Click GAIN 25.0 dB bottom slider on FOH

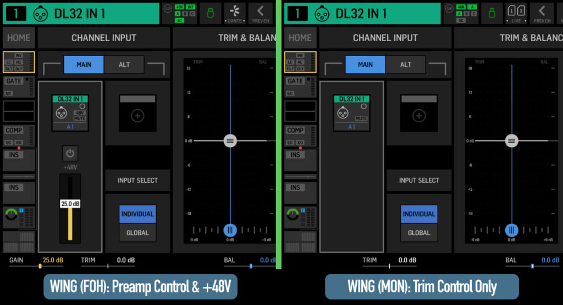point(36,262)
